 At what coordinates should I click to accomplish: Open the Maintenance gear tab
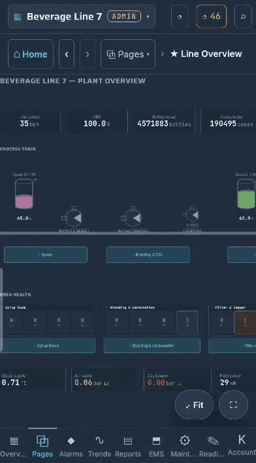point(185,447)
